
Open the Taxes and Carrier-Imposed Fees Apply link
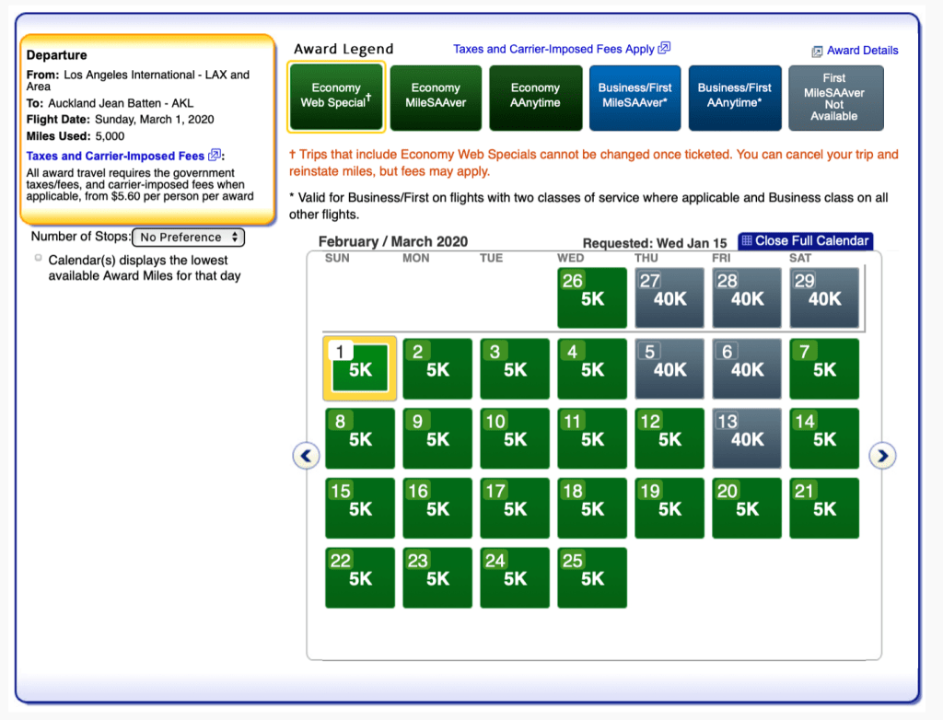pyautogui.click(x=553, y=49)
